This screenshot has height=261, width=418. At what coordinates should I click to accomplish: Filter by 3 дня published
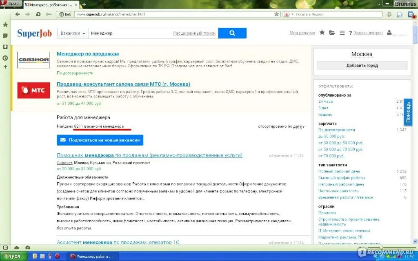tap(323, 108)
